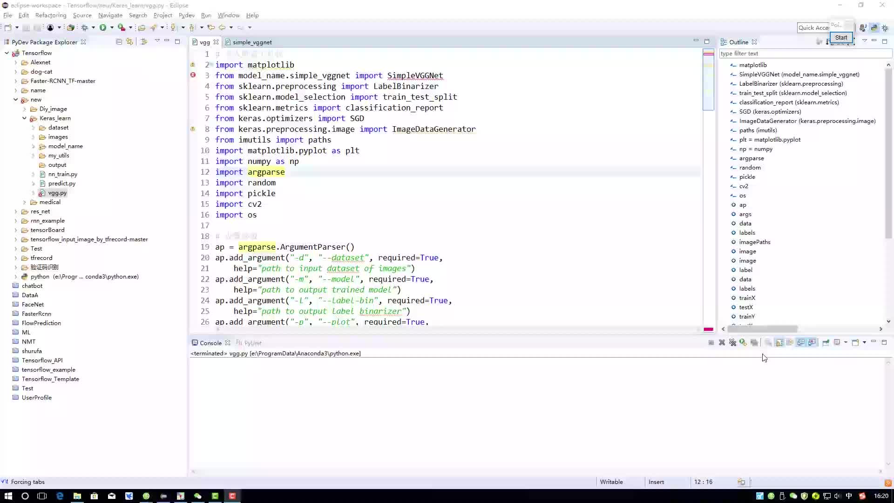
Task: Open the Navigate menu
Action: (110, 15)
